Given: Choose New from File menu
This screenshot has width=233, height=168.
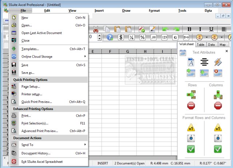Looking at the screenshot, I should point(49,18).
